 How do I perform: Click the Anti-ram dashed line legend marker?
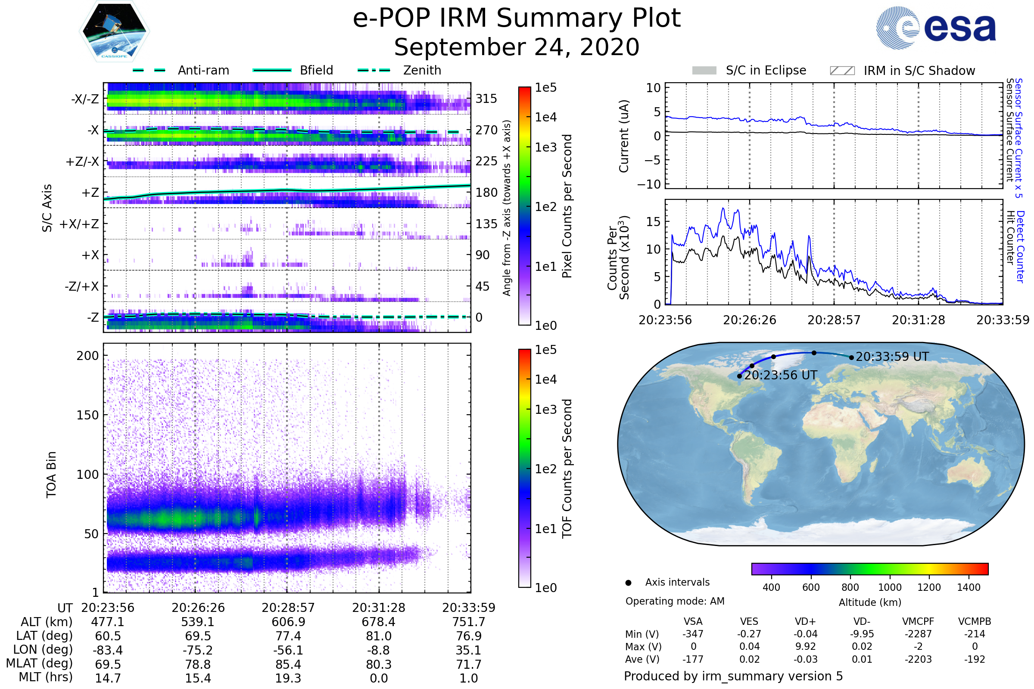pyautogui.click(x=149, y=70)
